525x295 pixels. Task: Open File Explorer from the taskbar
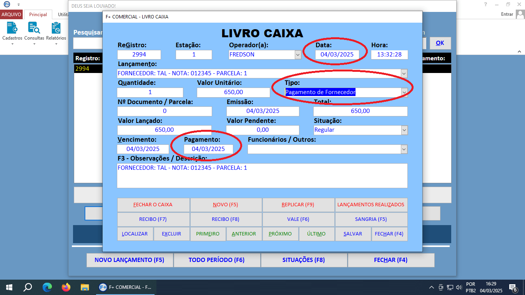click(x=85, y=287)
